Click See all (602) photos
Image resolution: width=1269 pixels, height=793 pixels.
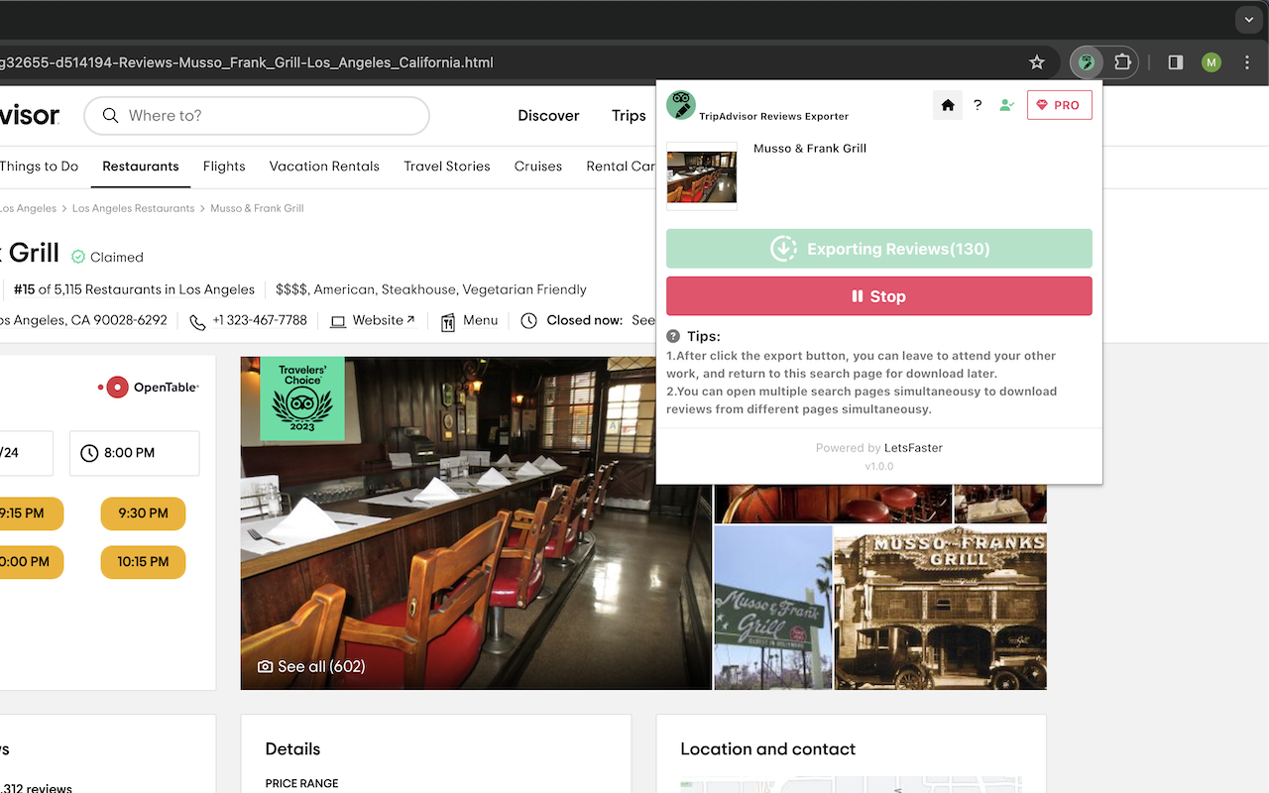point(311,667)
